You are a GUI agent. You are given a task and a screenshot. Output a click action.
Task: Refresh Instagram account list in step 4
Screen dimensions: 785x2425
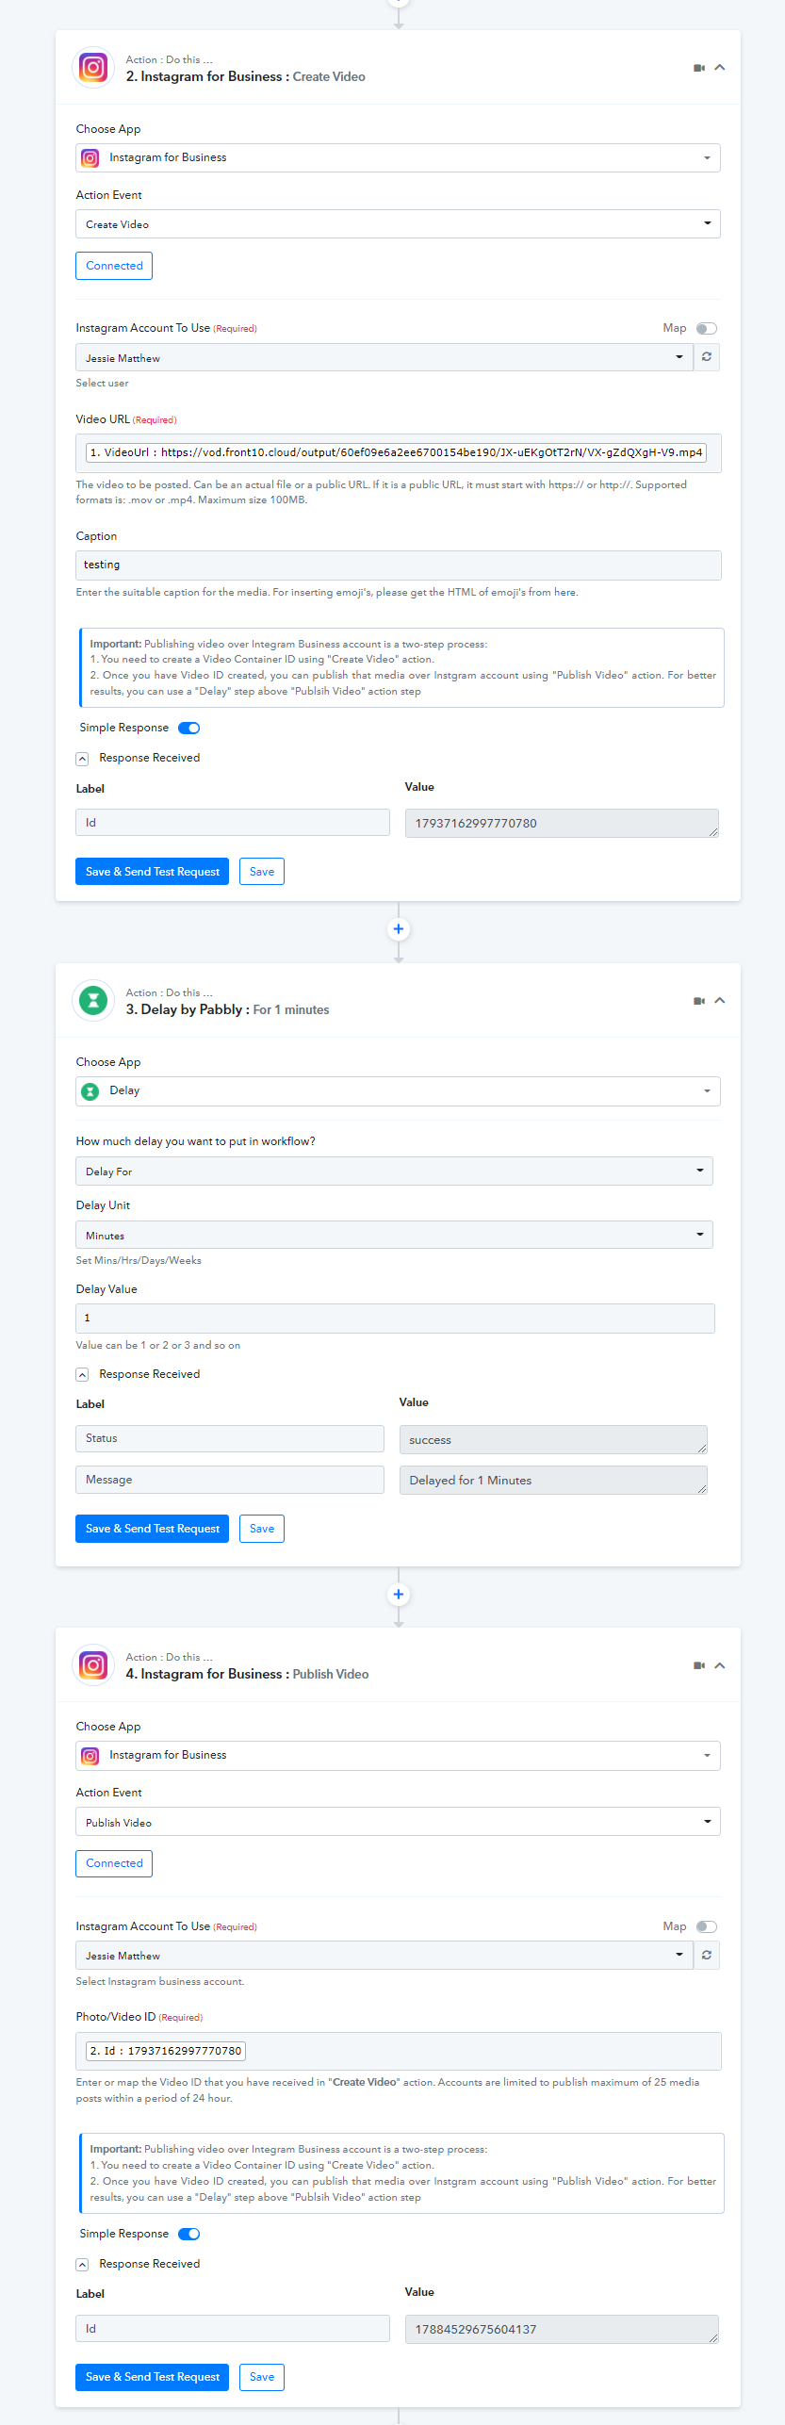point(707,1955)
